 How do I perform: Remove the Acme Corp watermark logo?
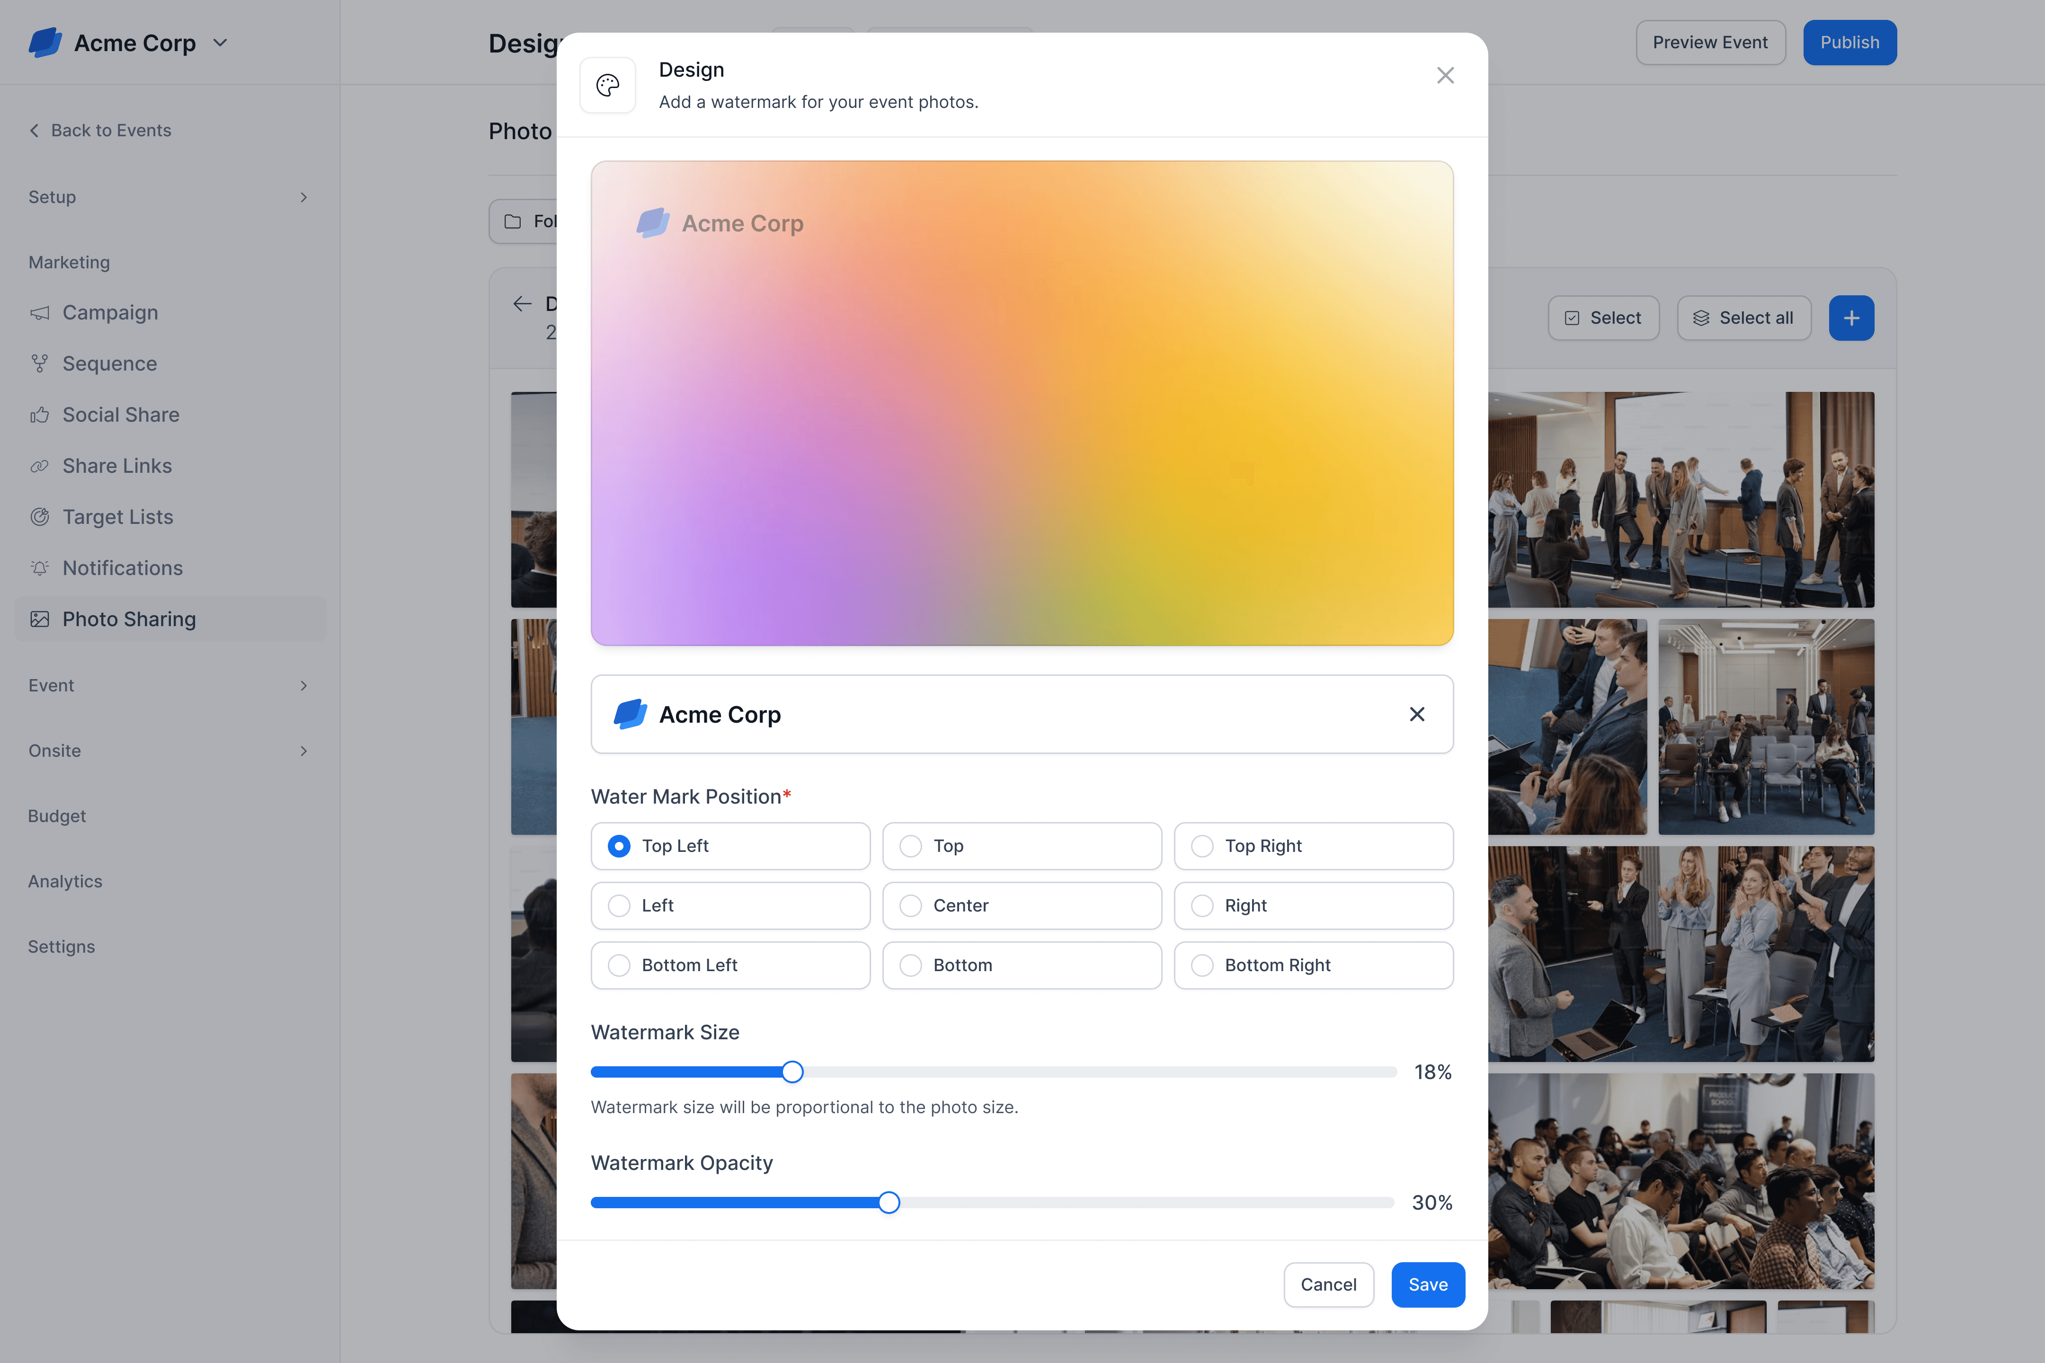[x=1416, y=715]
